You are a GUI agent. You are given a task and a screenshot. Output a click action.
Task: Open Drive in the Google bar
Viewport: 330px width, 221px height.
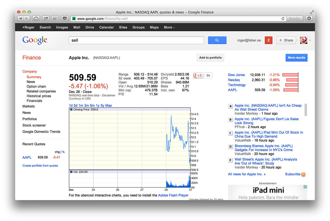point(90,27)
